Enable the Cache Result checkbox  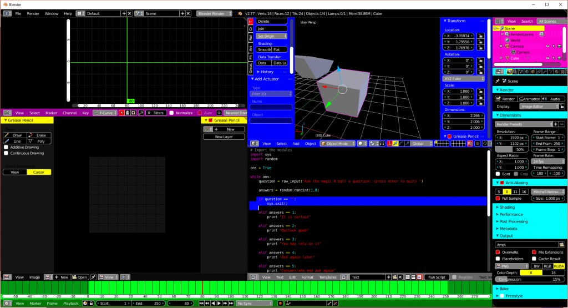[x=534, y=259]
